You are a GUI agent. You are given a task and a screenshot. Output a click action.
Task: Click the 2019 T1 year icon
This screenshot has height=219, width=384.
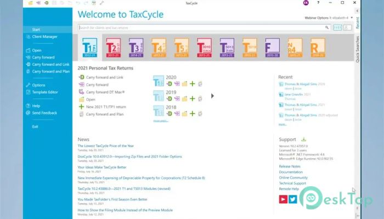pos(159,96)
